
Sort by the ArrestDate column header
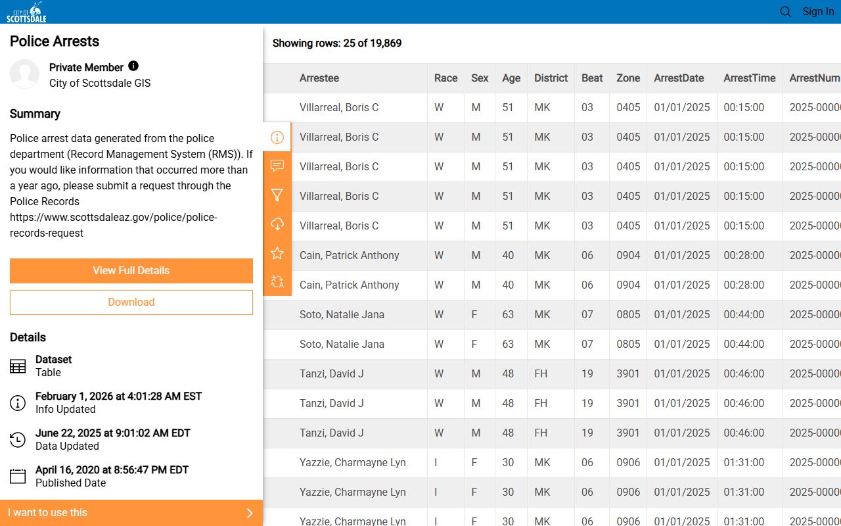679,78
